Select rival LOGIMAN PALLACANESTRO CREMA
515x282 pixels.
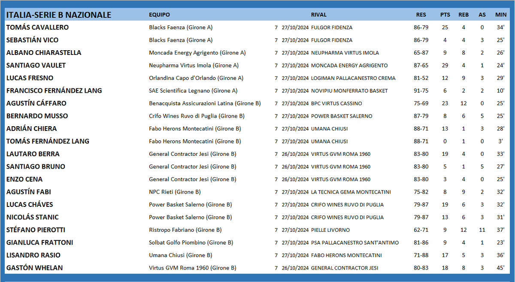pyautogui.click(x=353, y=79)
